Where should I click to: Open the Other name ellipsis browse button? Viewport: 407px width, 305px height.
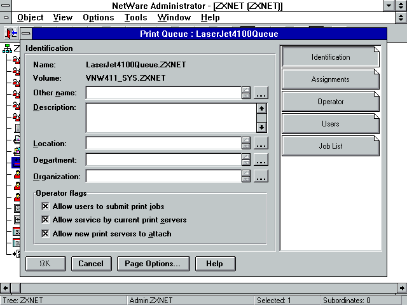tap(261, 93)
